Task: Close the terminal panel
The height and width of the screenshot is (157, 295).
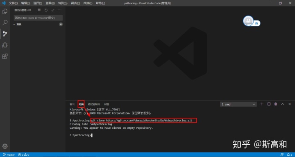Action: tap(290, 104)
